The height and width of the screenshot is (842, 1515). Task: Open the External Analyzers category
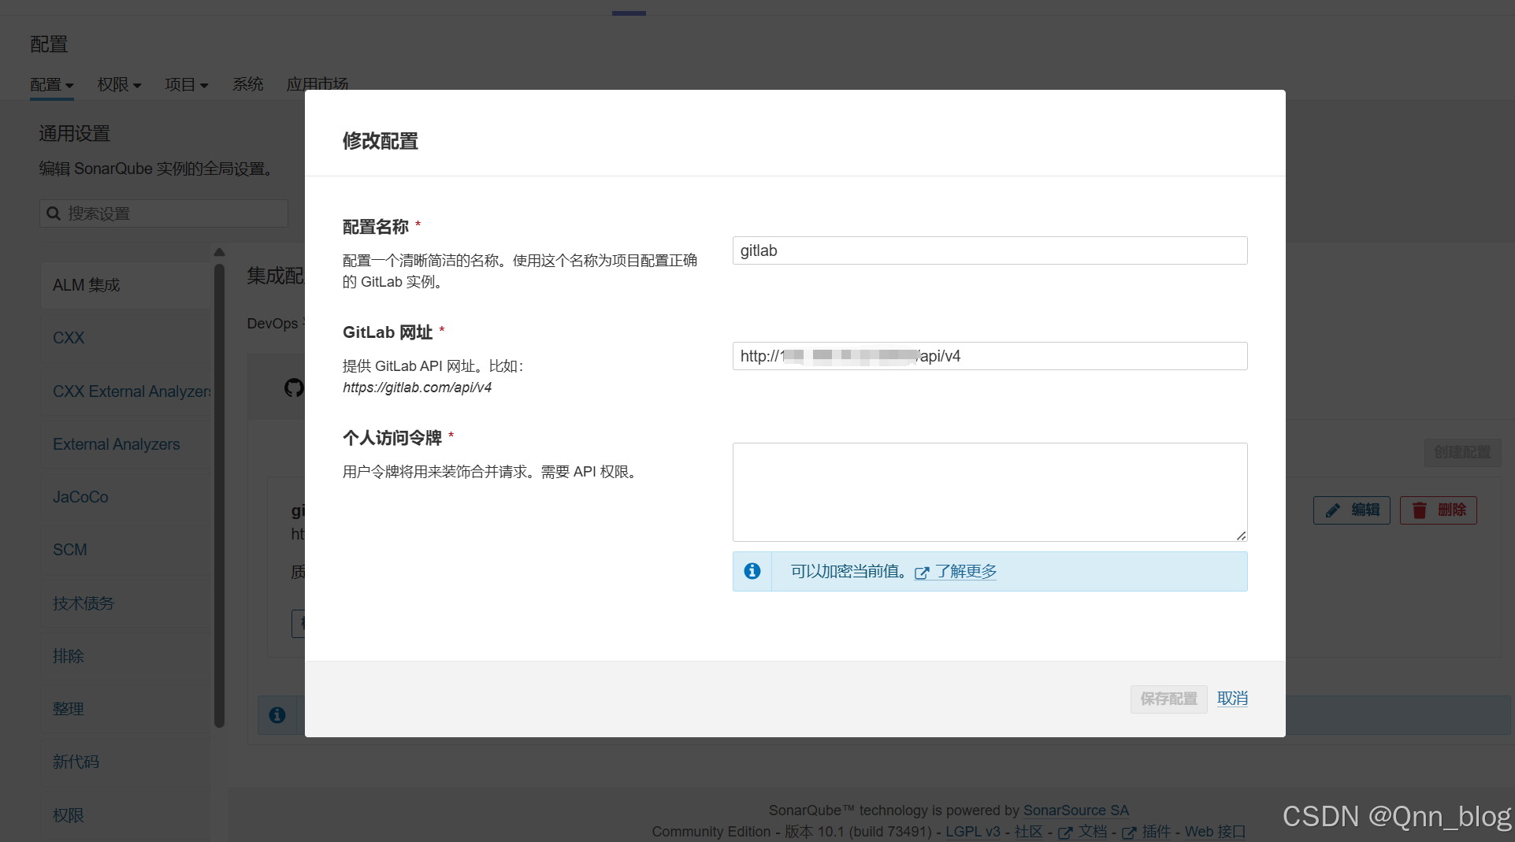click(x=126, y=444)
